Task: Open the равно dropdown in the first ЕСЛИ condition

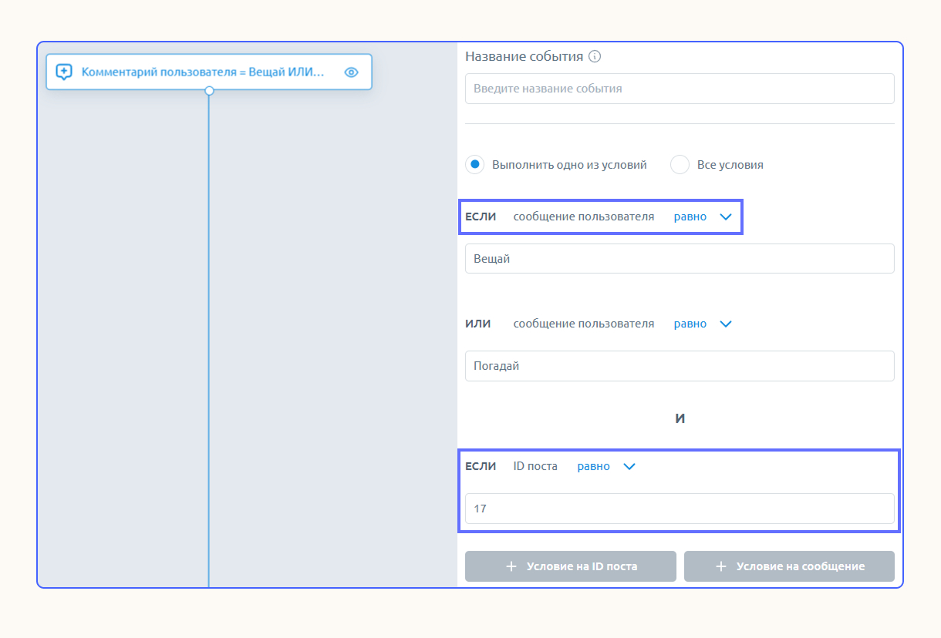Action: point(703,217)
